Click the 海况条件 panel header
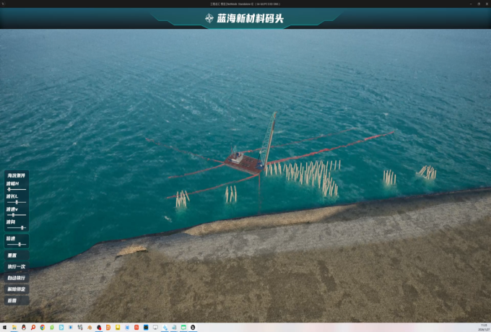The height and width of the screenshot is (332, 491). (x=16, y=175)
